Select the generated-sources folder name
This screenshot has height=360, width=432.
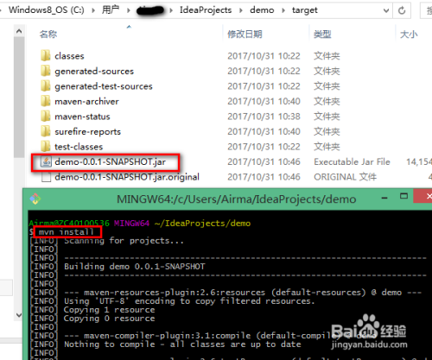[x=94, y=71]
